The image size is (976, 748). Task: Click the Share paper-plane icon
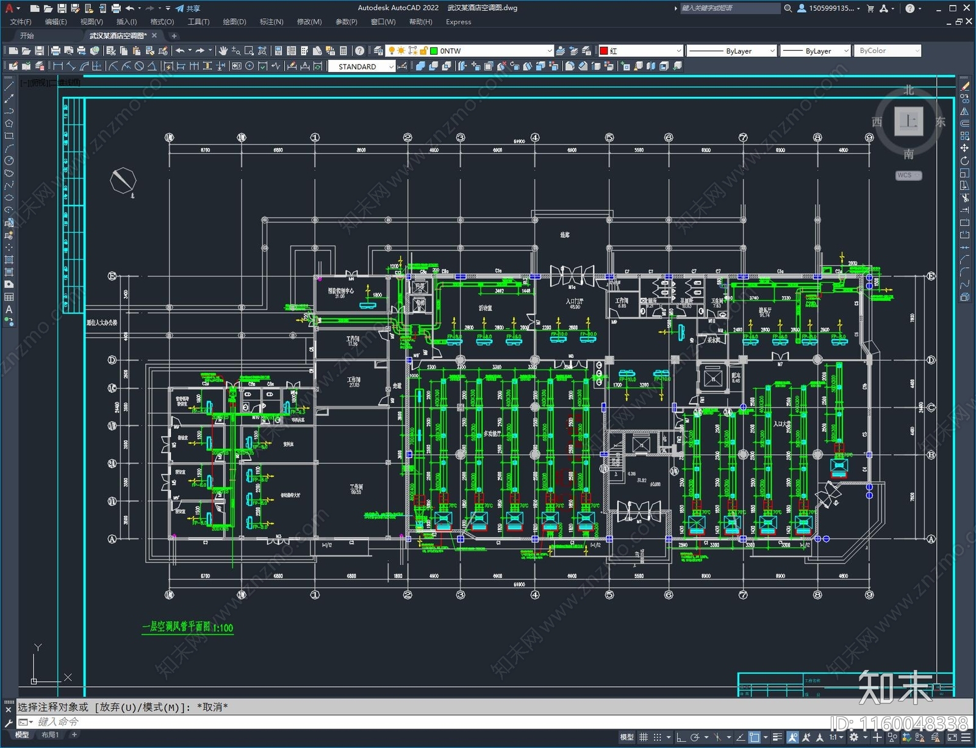point(180,8)
